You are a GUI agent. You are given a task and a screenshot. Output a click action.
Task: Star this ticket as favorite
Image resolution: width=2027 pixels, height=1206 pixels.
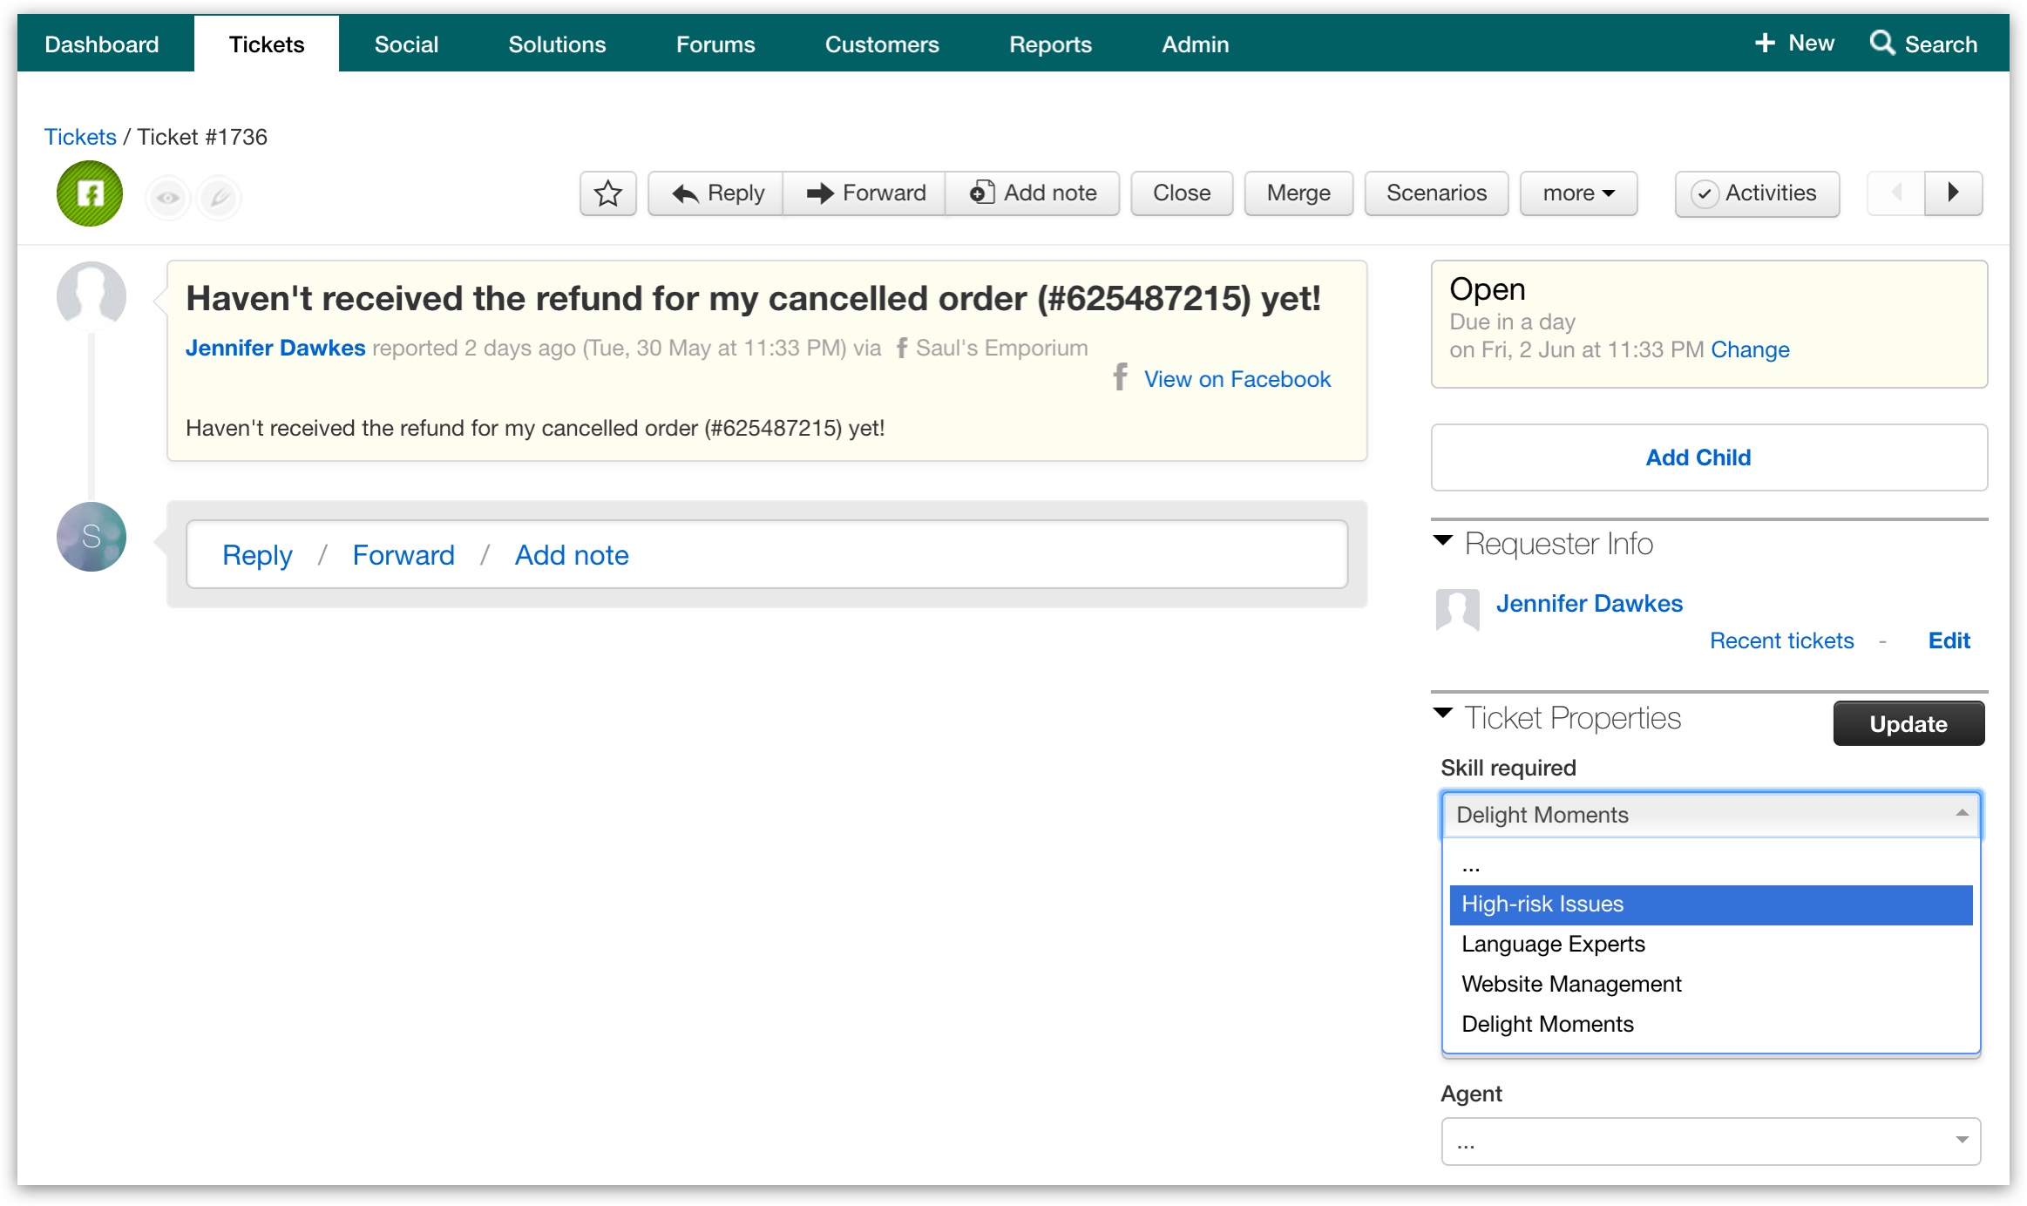point(607,193)
